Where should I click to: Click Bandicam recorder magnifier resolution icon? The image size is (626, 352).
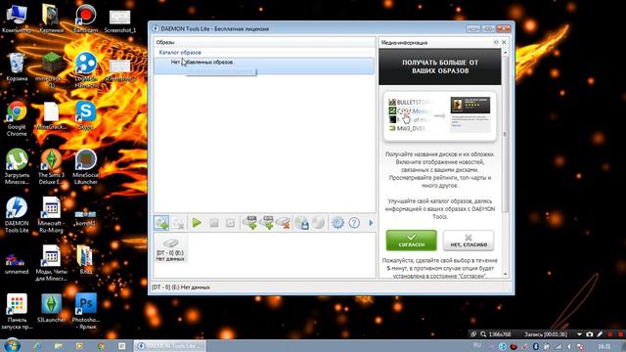[x=483, y=334]
